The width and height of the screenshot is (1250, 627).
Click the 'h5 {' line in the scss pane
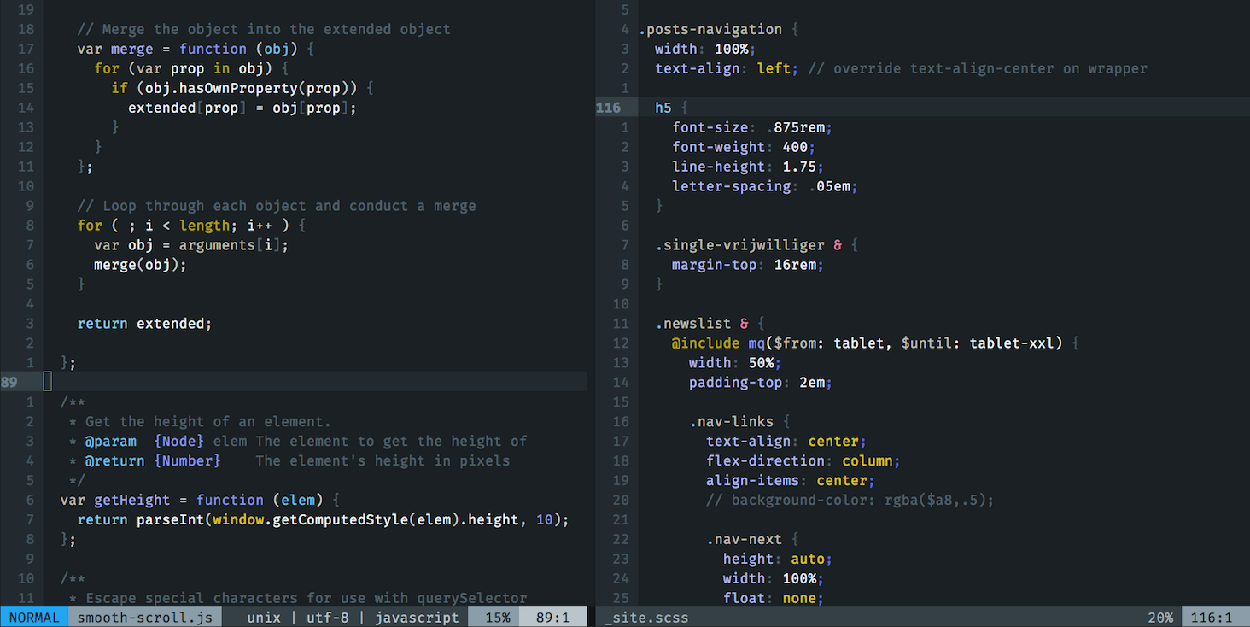click(x=672, y=108)
